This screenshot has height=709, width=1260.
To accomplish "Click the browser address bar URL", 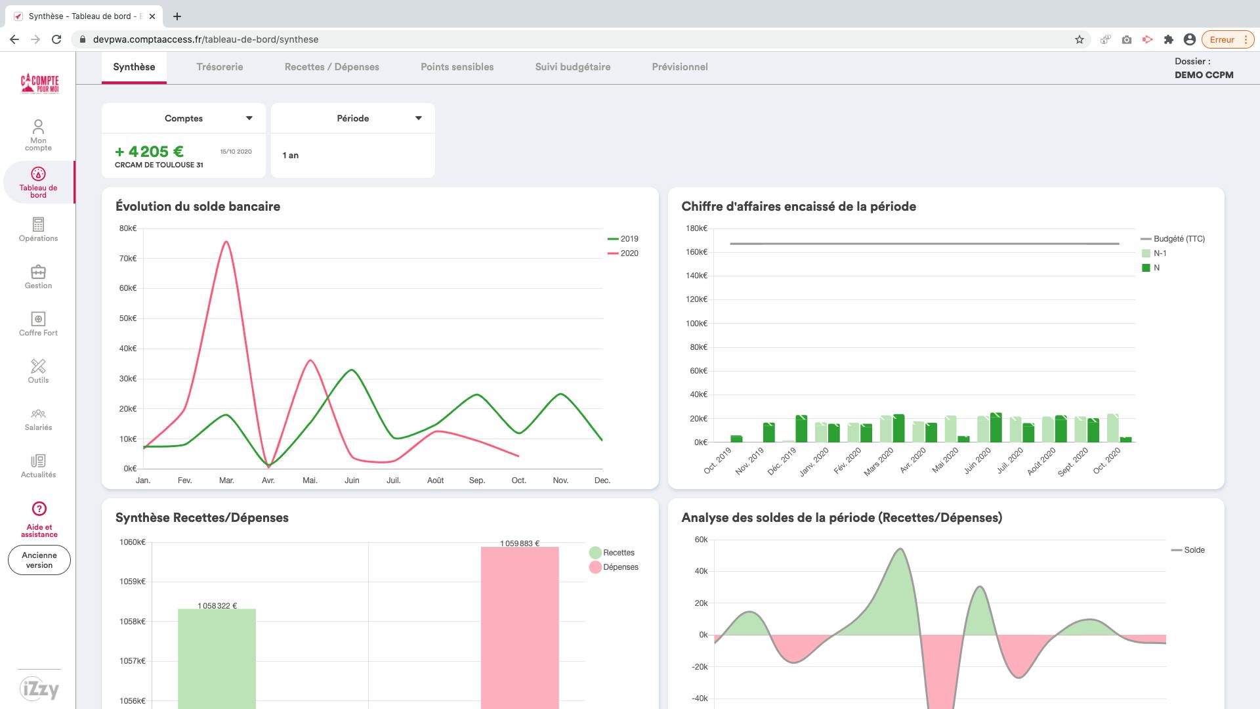I will [x=205, y=39].
